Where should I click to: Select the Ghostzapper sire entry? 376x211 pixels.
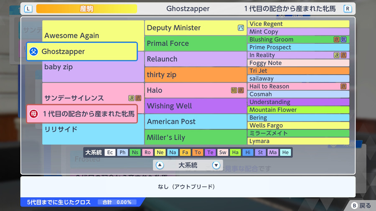click(82, 51)
